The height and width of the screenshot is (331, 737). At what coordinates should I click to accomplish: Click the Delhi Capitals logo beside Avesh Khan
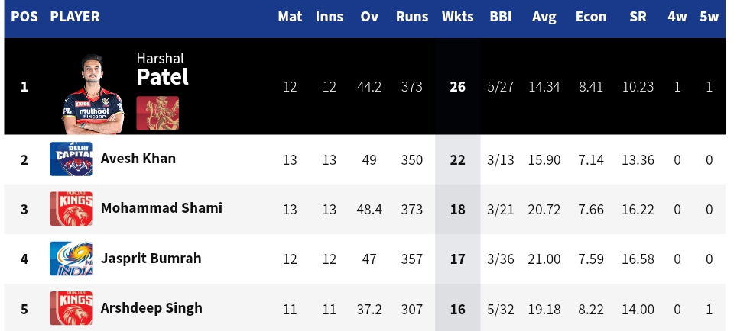(71, 159)
